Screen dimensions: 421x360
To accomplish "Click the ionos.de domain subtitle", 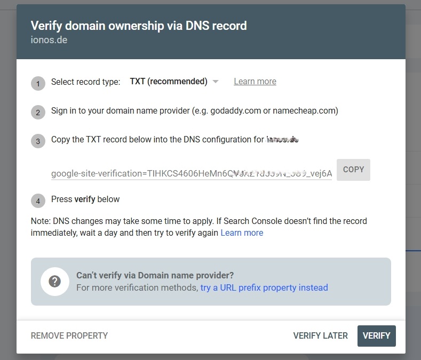I will (x=49, y=40).
